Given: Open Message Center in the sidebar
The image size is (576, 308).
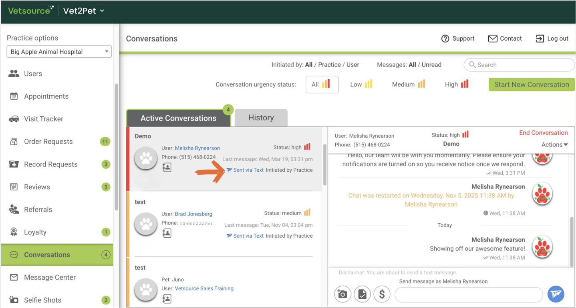Looking at the screenshot, I should (50, 277).
